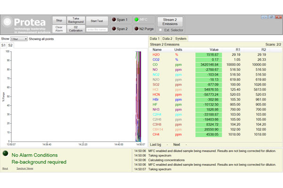Click the Value column header
This screenshot has height=188, width=283.
(214, 50)
